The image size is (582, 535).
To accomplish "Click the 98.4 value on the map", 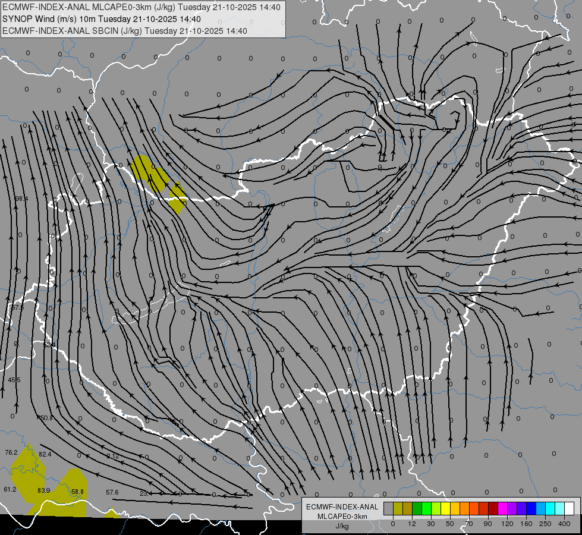I will (x=21, y=199).
